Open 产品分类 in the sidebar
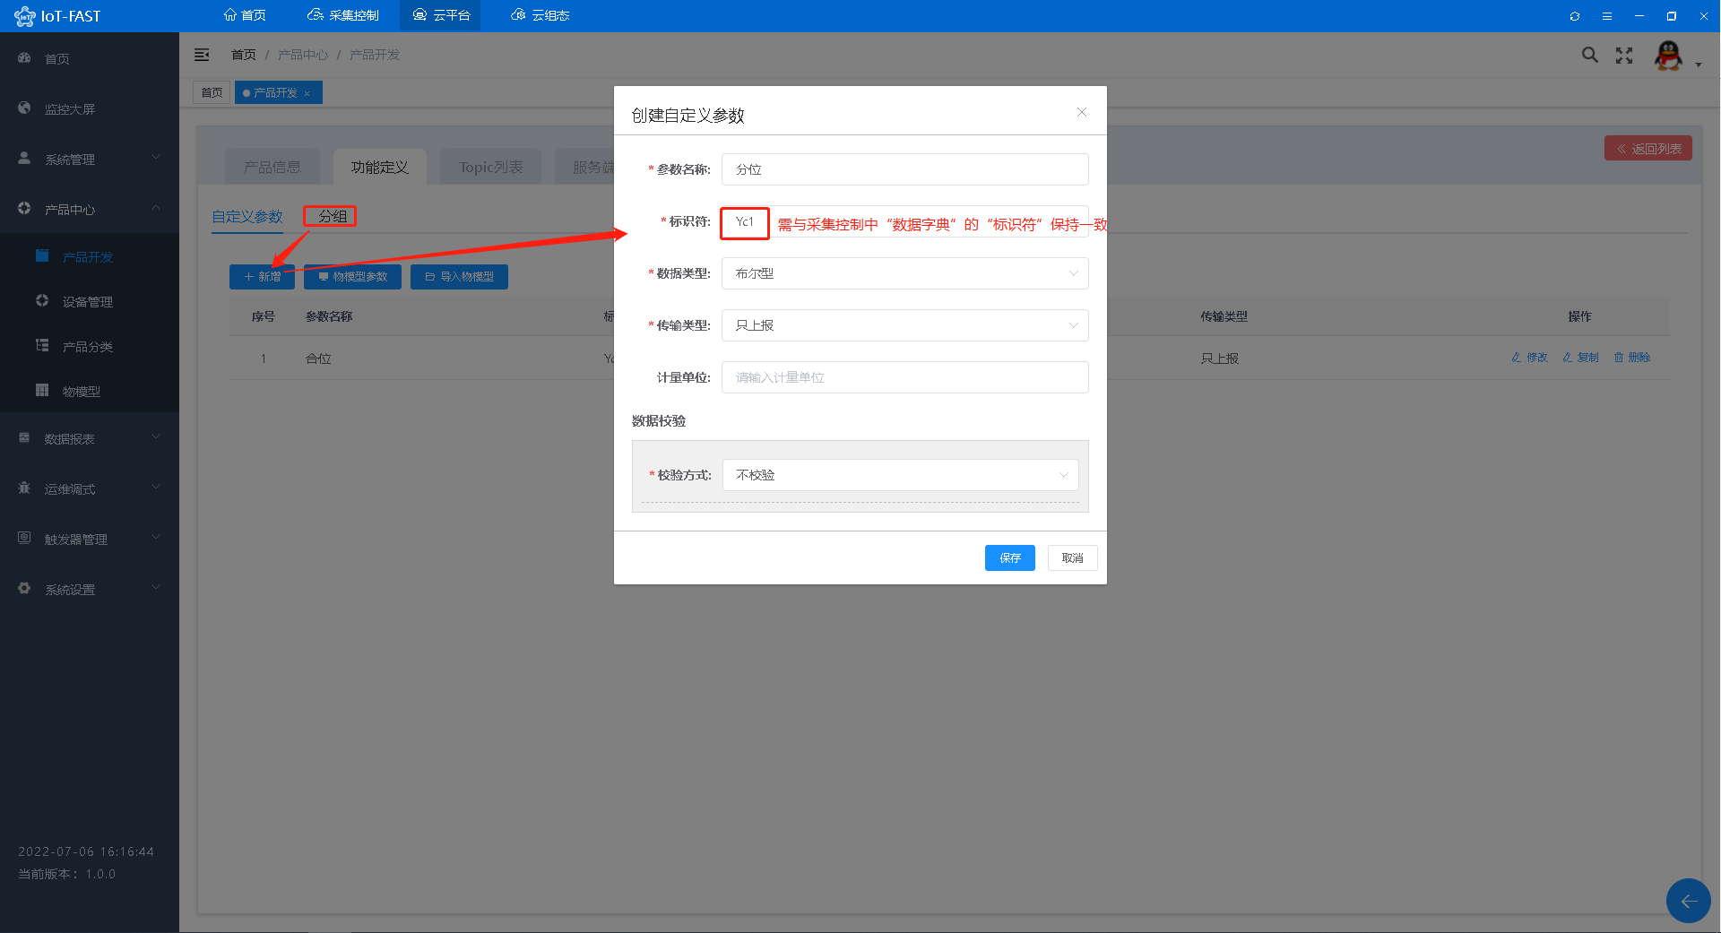The width and height of the screenshot is (1721, 933). click(90, 346)
